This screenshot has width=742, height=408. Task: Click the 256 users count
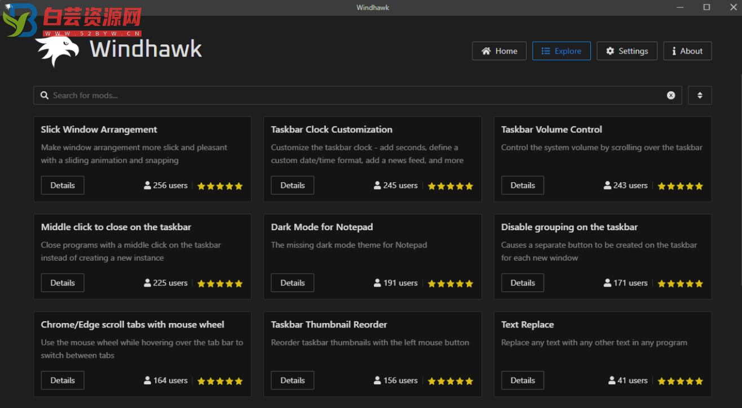click(170, 185)
